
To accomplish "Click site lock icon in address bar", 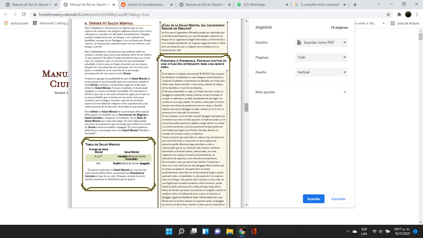I will (35, 14).
